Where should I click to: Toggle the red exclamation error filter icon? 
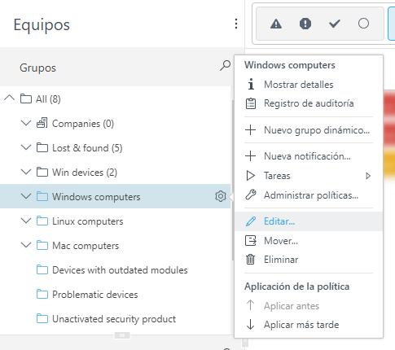305,24
